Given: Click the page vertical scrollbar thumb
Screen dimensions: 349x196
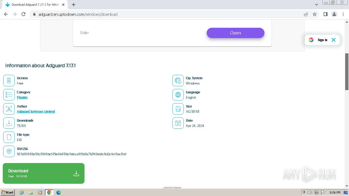Looking at the screenshot, I should pos(347,72).
